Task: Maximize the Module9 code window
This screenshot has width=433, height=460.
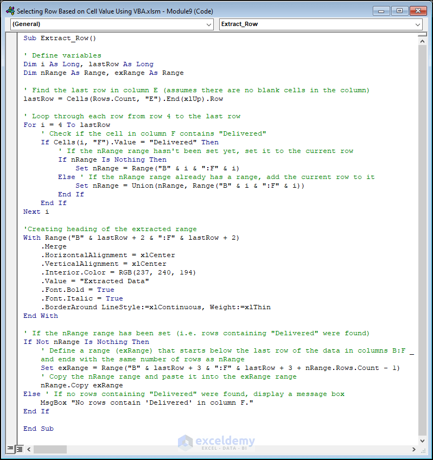Action: [x=399, y=11]
